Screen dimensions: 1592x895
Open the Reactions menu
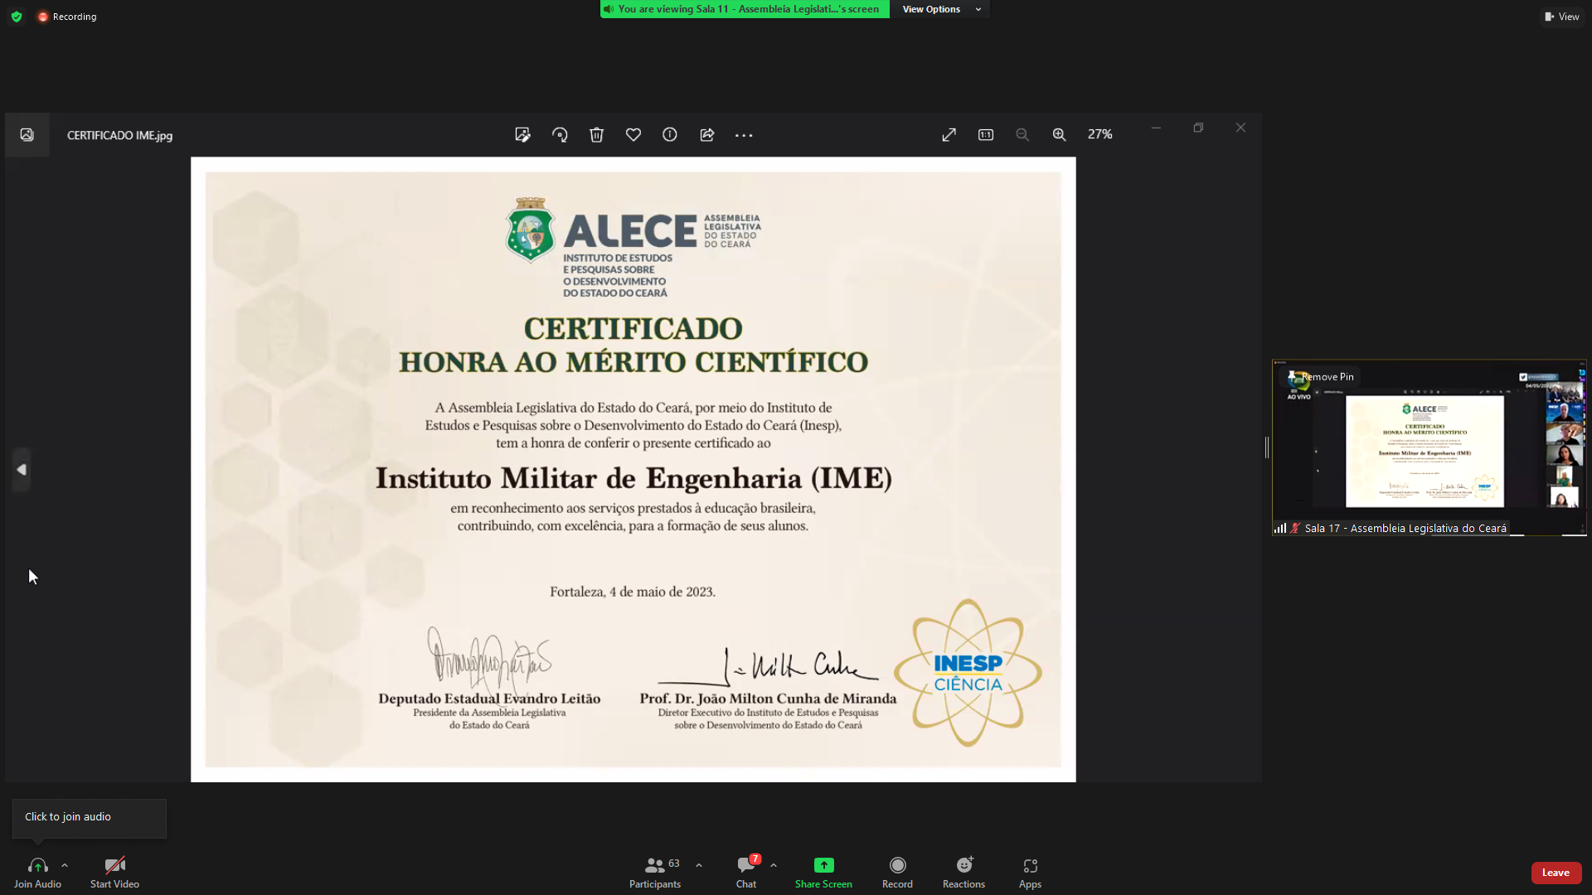[x=963, y=865]
